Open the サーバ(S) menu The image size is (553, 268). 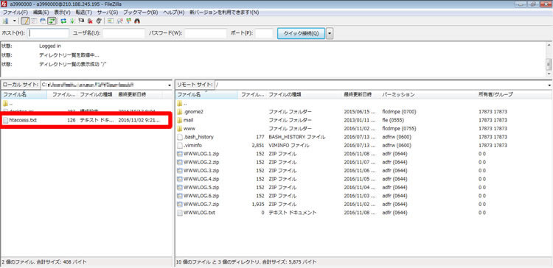pos(107,13)
